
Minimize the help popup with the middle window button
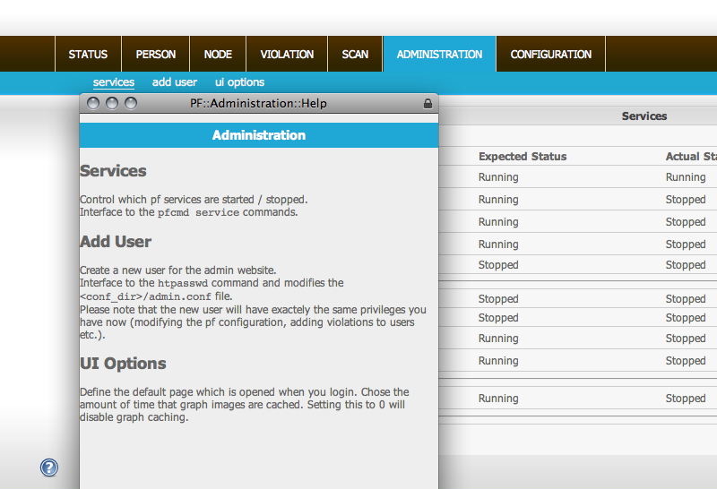pos(112,104)
